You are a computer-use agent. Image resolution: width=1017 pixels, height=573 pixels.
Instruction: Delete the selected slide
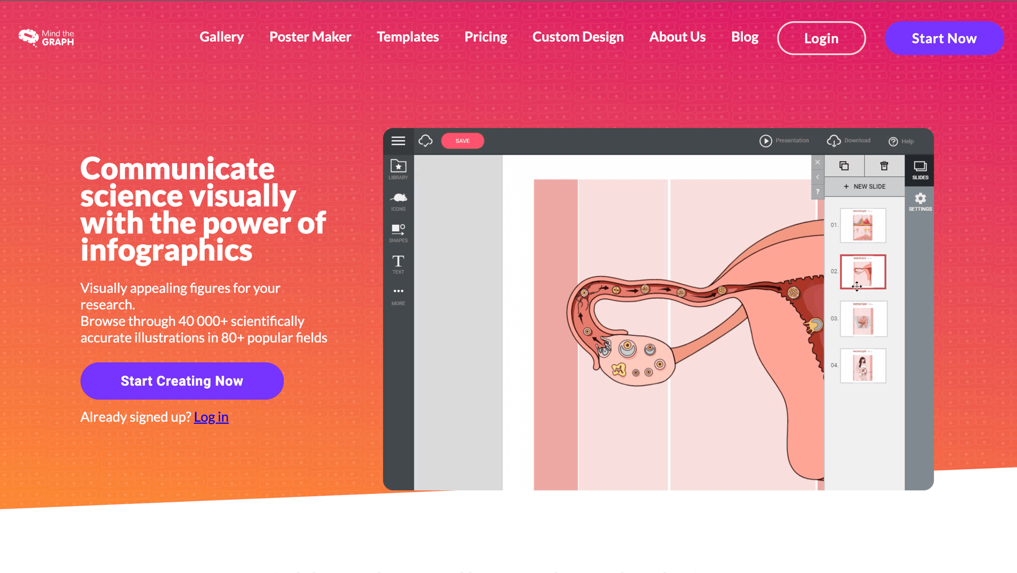coord(884,166)
